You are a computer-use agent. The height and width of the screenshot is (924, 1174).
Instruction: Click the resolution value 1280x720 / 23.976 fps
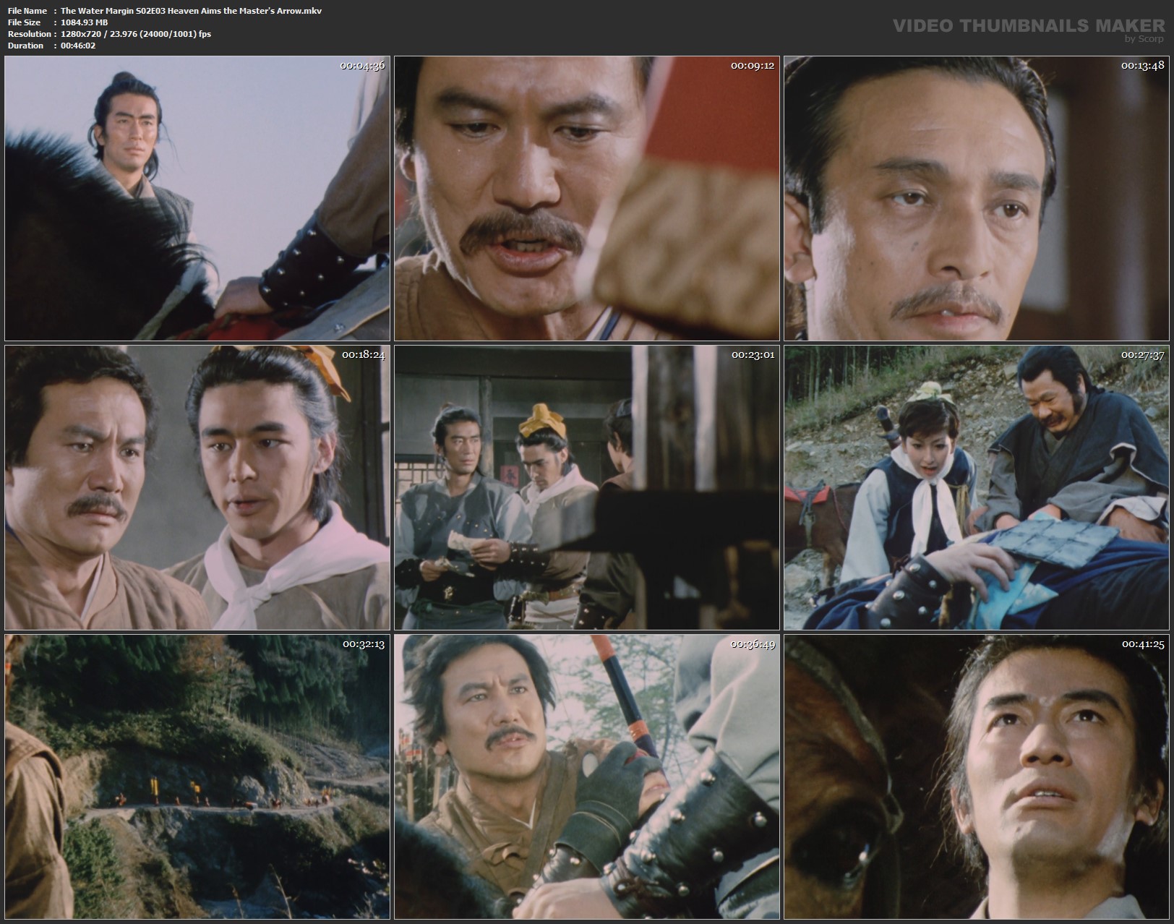(136, 34)
